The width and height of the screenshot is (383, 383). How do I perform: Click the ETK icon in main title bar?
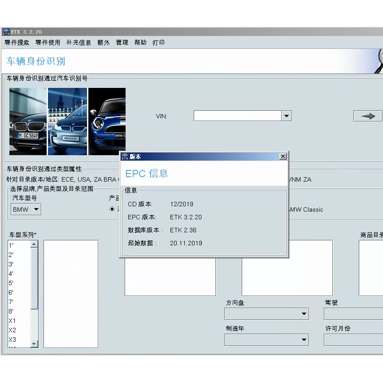click(6, 32)
